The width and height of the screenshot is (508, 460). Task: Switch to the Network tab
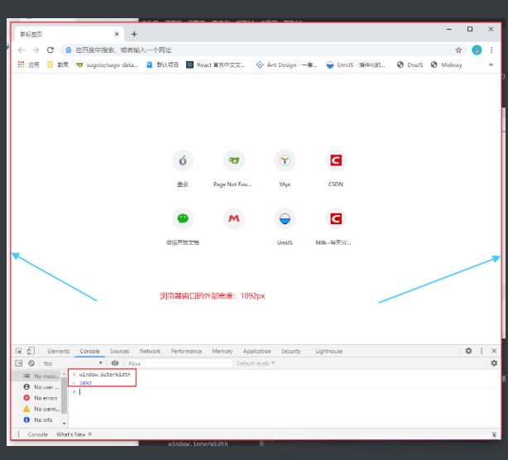pos(150,351)
